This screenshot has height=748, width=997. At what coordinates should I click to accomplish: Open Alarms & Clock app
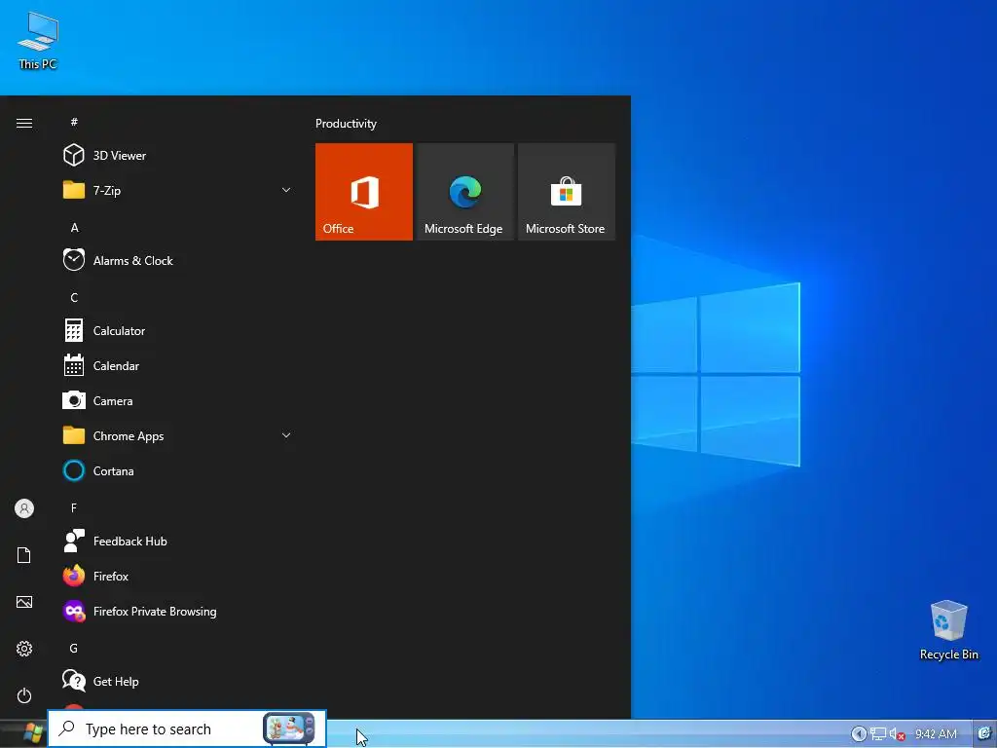point(177,261)
